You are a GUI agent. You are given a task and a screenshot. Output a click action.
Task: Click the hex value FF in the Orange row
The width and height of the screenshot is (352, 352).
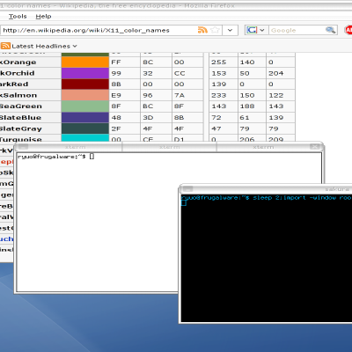(x=116, y=62)
